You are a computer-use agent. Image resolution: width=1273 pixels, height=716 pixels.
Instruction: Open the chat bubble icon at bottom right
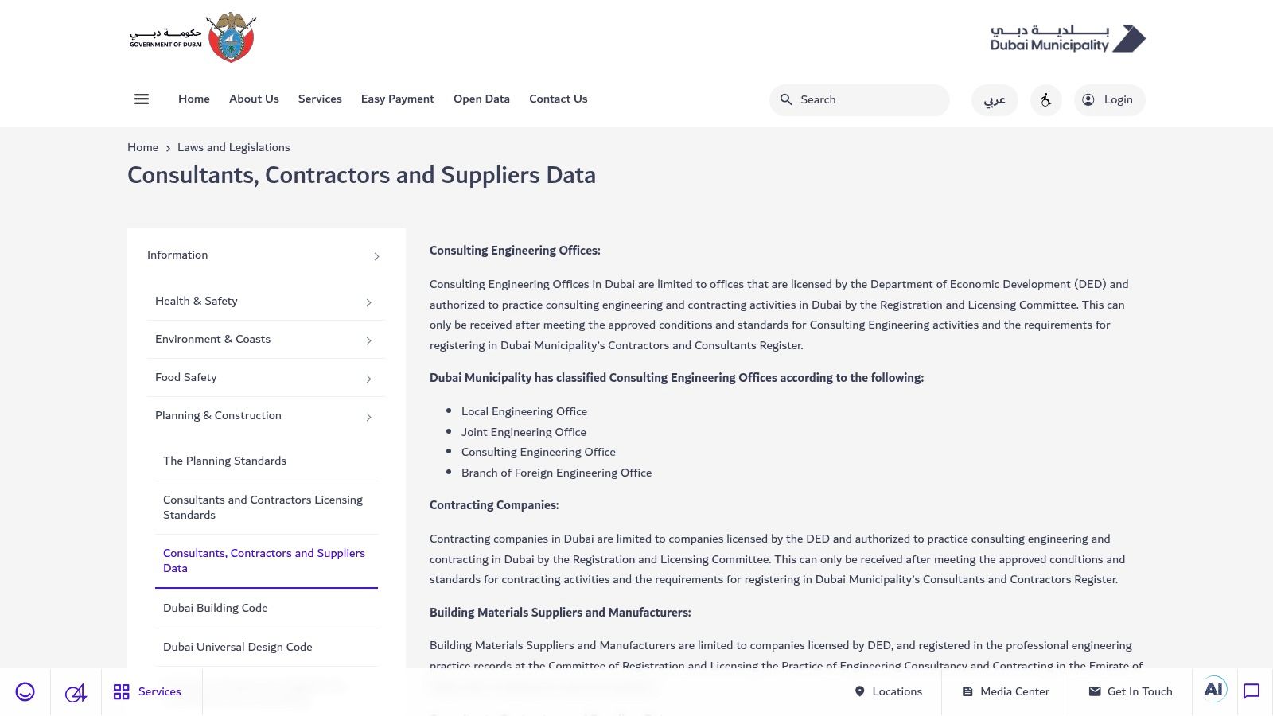click(x=1253, y=691)
